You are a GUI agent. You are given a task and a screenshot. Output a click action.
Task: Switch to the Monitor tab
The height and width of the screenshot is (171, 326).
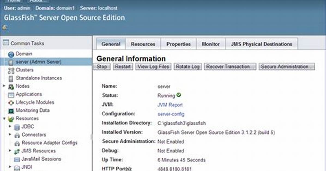(211, 44)
